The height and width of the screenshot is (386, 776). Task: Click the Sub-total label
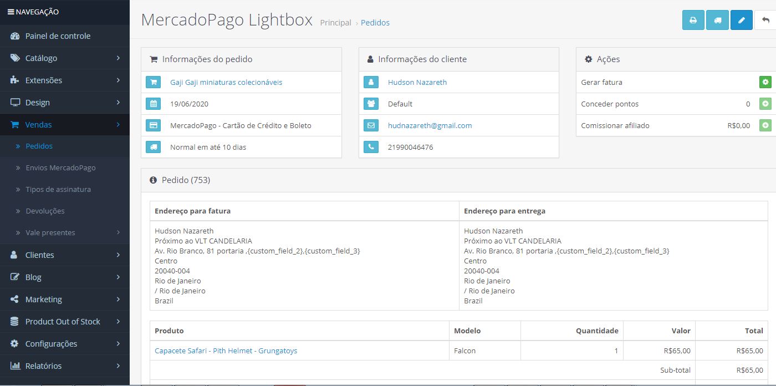(676, 370)
